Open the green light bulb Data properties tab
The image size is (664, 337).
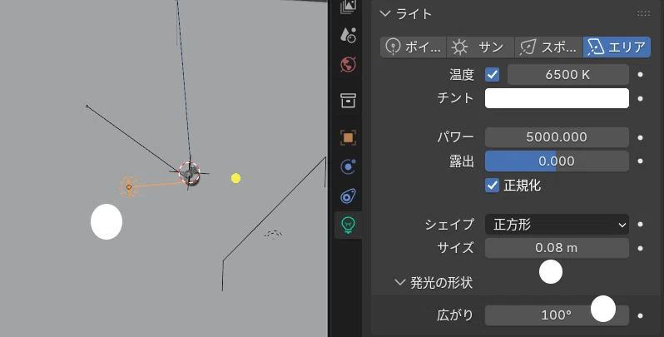click(x=348, y=225)
